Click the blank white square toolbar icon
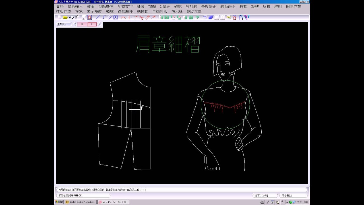 217,17
